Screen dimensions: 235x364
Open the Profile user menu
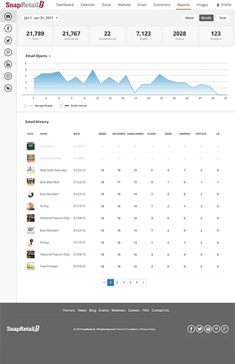click(x=224, y=5)
